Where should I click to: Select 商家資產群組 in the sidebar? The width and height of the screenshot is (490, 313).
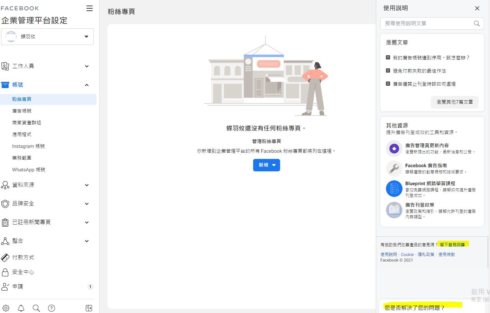pyautogui.click(x=27, y=123)
